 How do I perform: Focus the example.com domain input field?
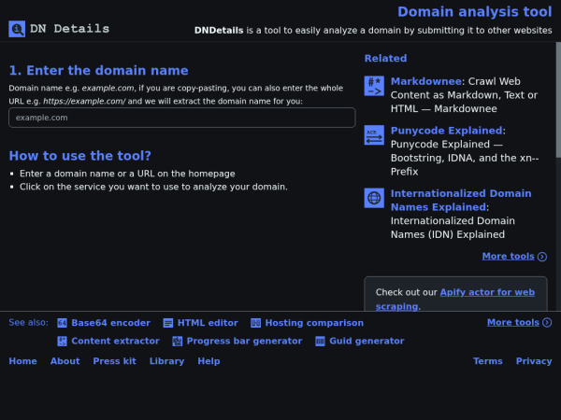click(x=182, y=118)
